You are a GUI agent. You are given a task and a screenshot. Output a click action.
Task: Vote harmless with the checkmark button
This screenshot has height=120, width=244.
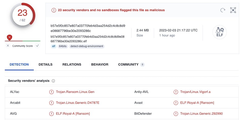click(x=37, y=46)
